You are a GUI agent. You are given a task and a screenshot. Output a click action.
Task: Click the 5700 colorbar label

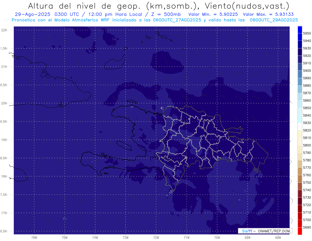click(307, 220)
